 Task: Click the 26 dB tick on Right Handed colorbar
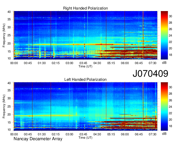pos(170,29)
